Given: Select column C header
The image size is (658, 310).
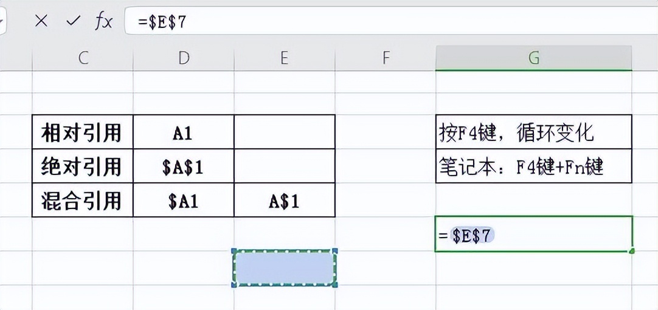Looking at the screenshot, I should click(83, 58).
